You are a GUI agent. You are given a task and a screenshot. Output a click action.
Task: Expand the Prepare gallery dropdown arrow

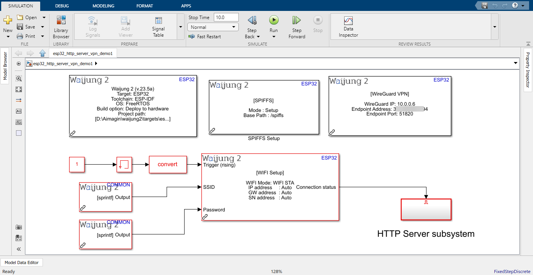(x=180, y=27)
